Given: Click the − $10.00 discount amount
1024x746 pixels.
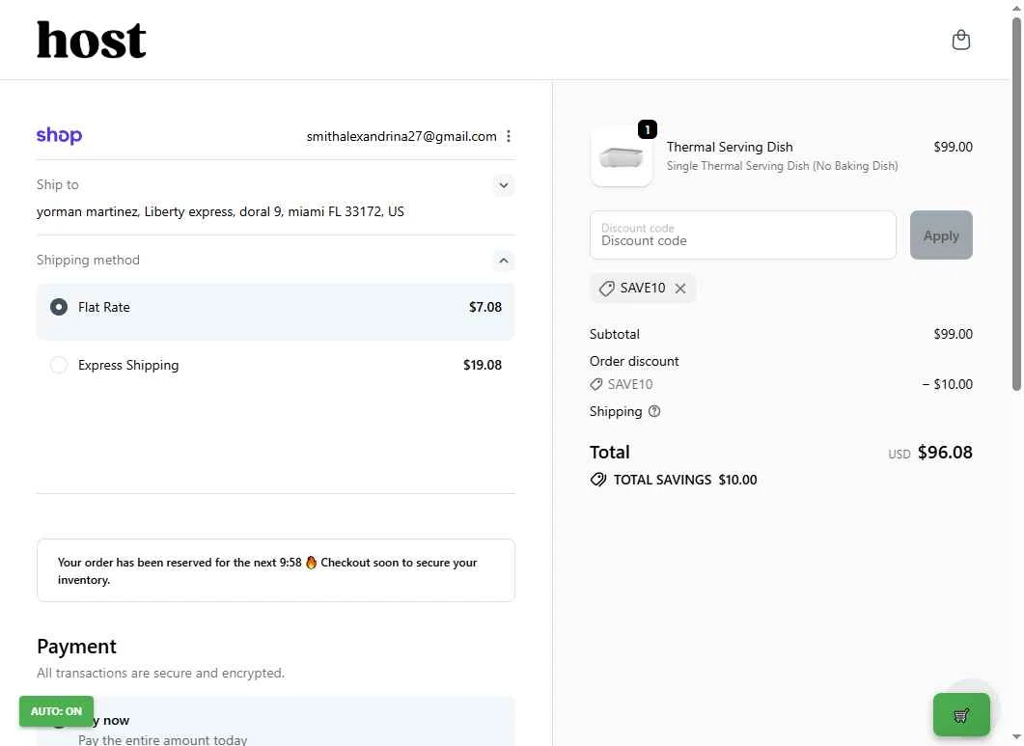Looking at the screenshot, I should point(947,384).
